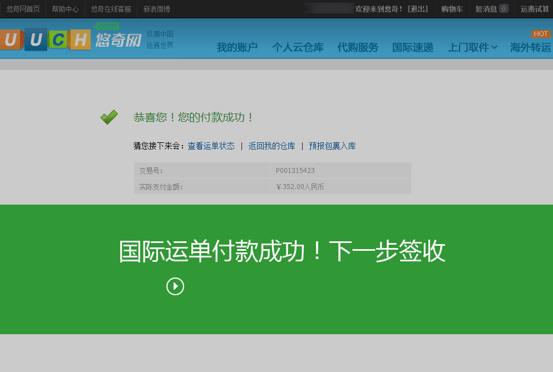Image resolution: width=553 pixels, height=372 pixels.
Task: Go to 我的账户 menu
Action: 237,47
